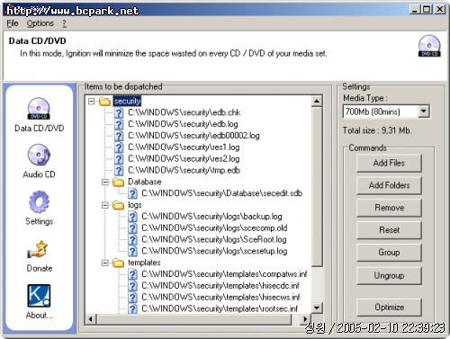The image size is (450, 339).
Task: Click file icon beside edb00002.log
Action: click(119, 136)
